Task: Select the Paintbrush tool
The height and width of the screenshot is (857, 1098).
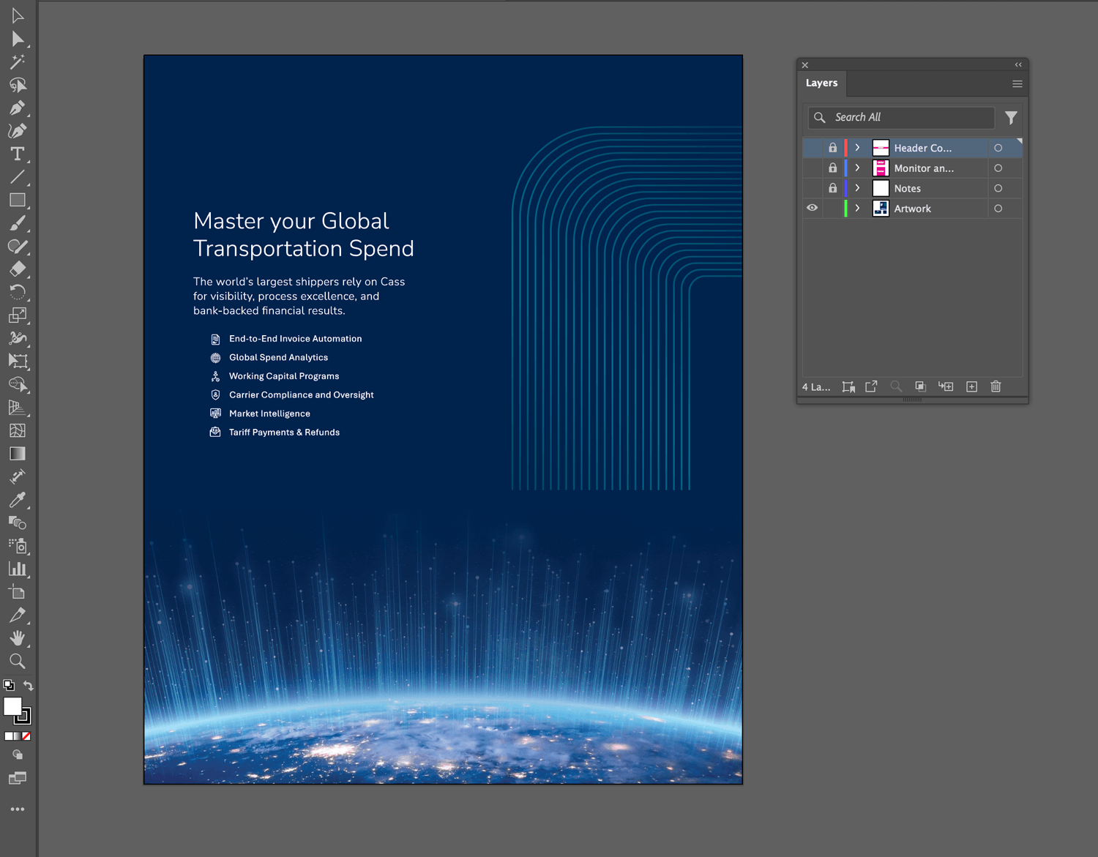Action: 18,223
